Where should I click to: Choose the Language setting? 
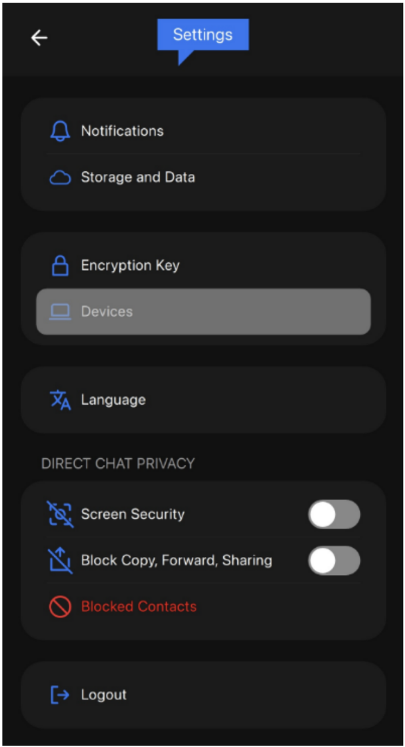tap(203, 400)
